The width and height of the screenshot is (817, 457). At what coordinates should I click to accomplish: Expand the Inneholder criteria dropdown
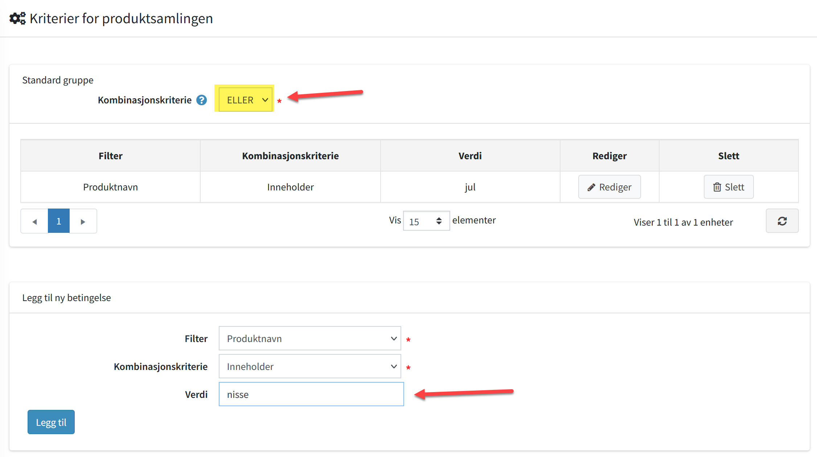[x=310, y=366]
